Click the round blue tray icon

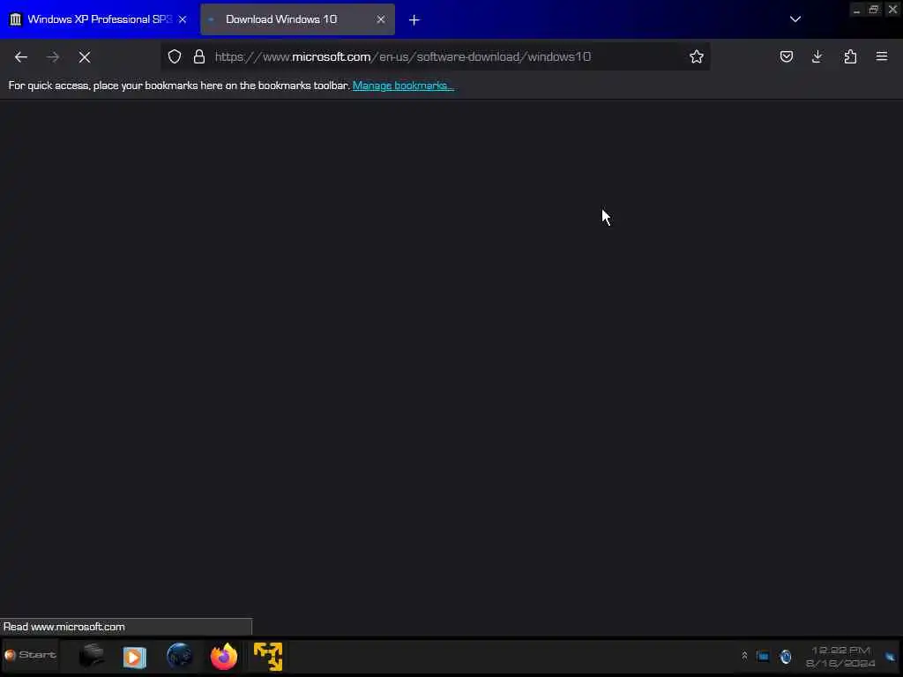pos(786,656)
